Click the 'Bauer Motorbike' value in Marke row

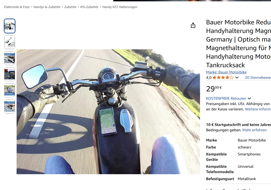coord(252,140)
